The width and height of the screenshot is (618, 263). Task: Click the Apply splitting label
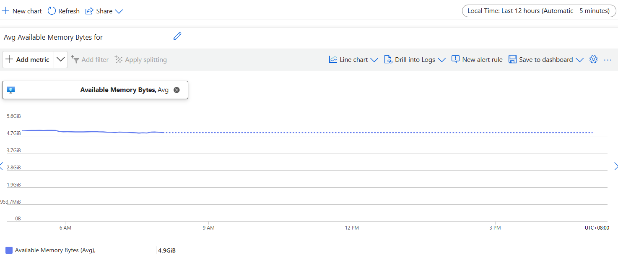(146, 60)
